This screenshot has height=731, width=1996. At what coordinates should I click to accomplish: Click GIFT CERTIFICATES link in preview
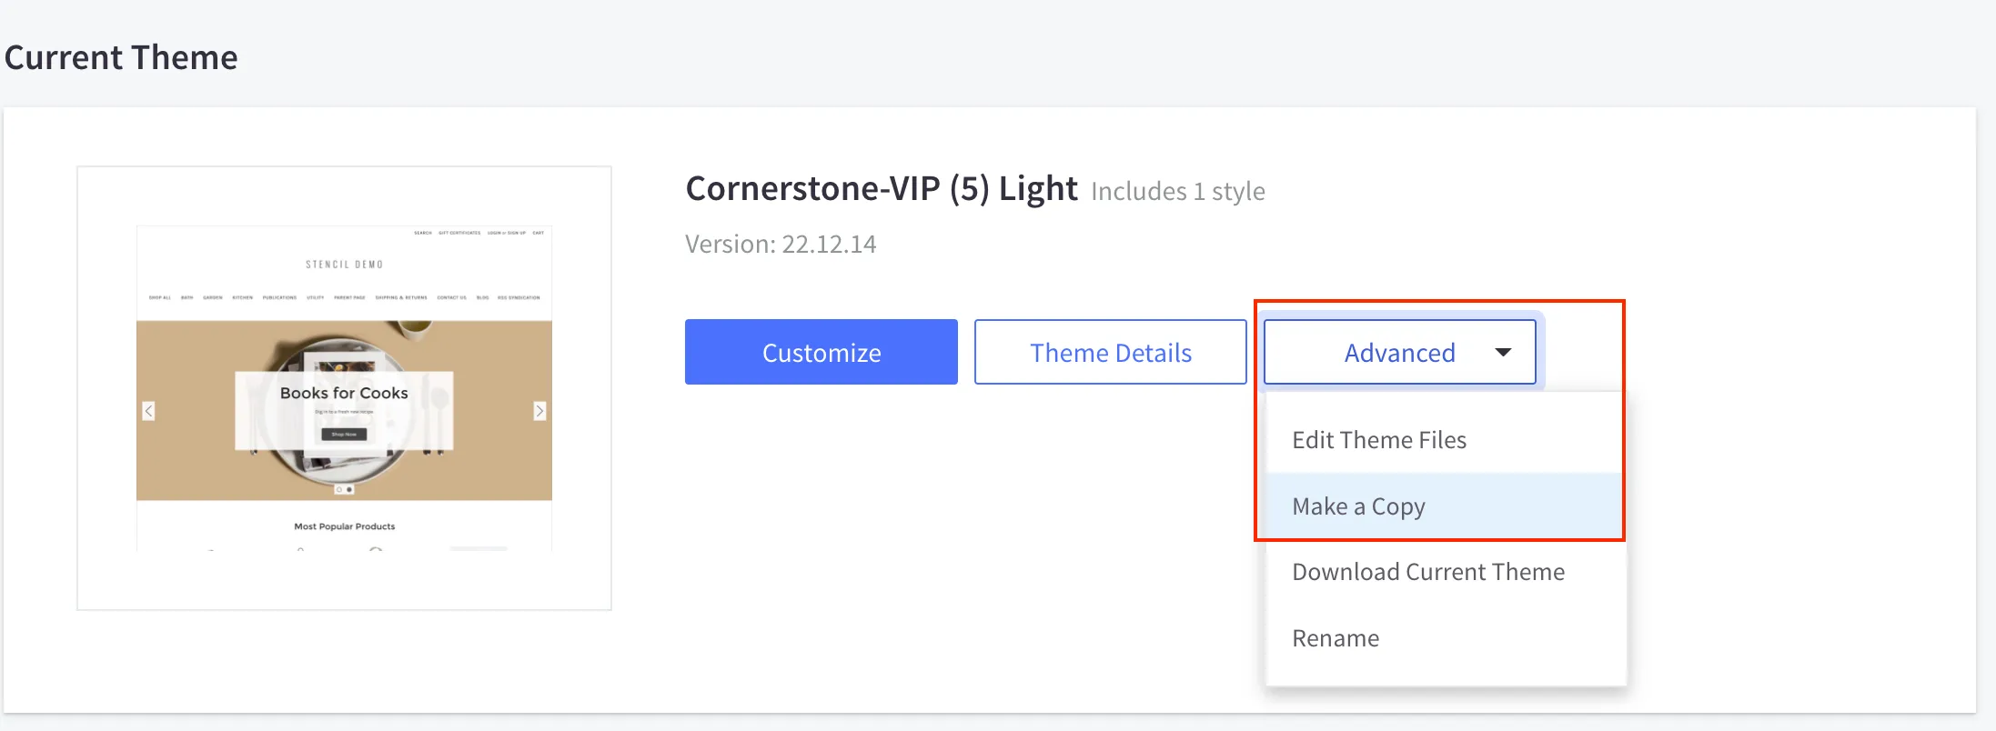459,234
